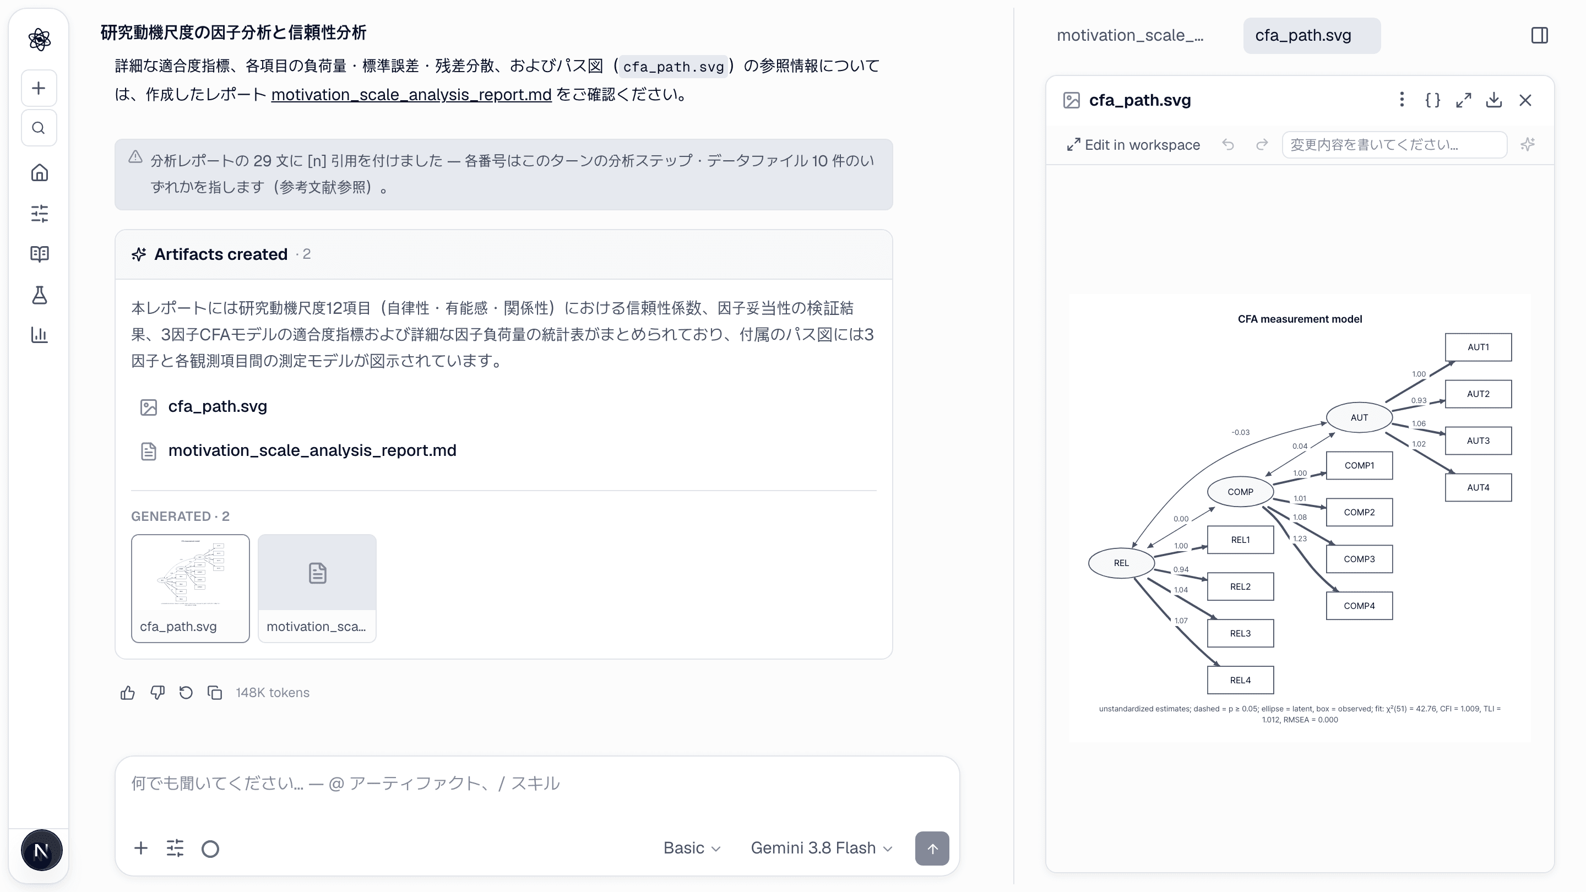Image resolution: width=1586 pixels, height=892 pixels.
Task: Redo the artifact change
Action: point(1262,145)
